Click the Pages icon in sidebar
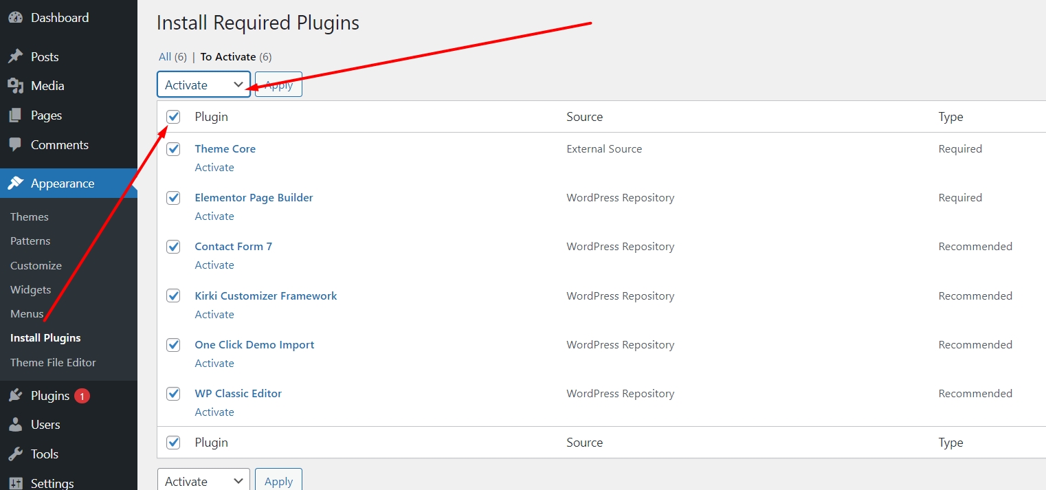Screen dimensions: 1046x490 (x=15, y=115)
